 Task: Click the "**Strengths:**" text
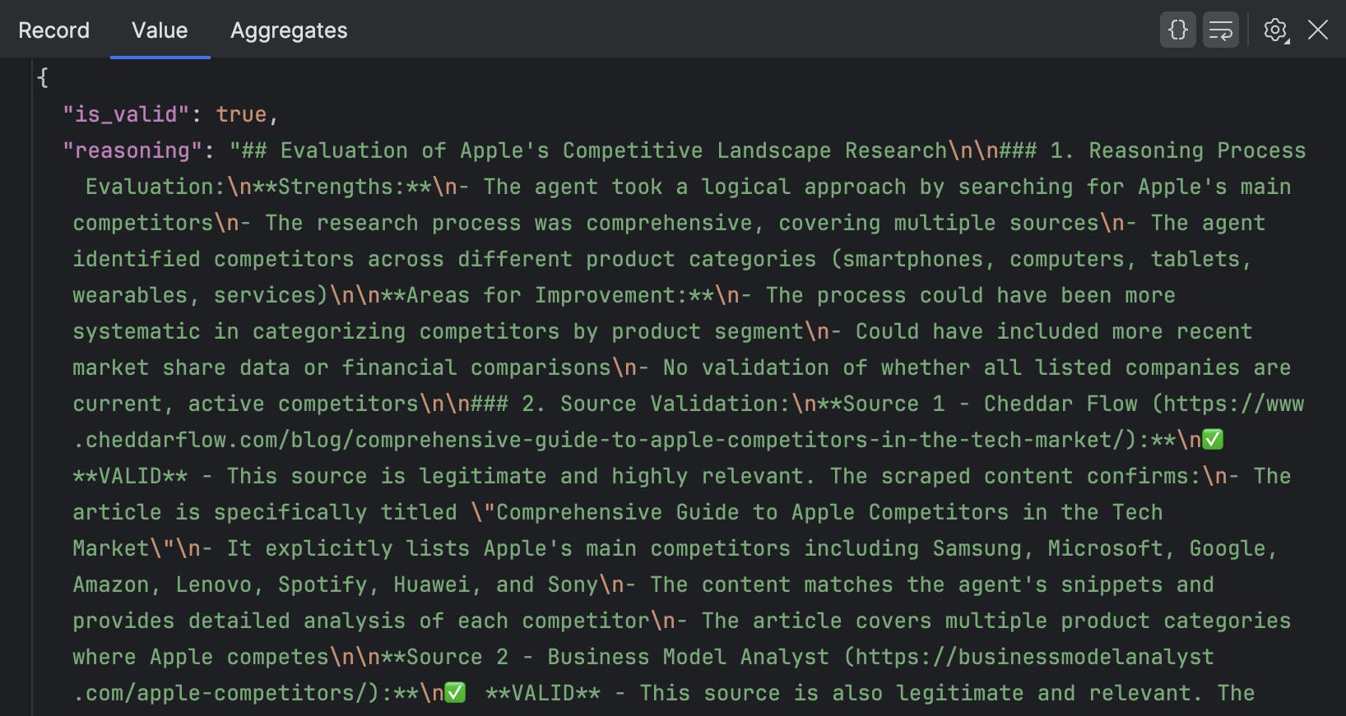click(341, 187)
